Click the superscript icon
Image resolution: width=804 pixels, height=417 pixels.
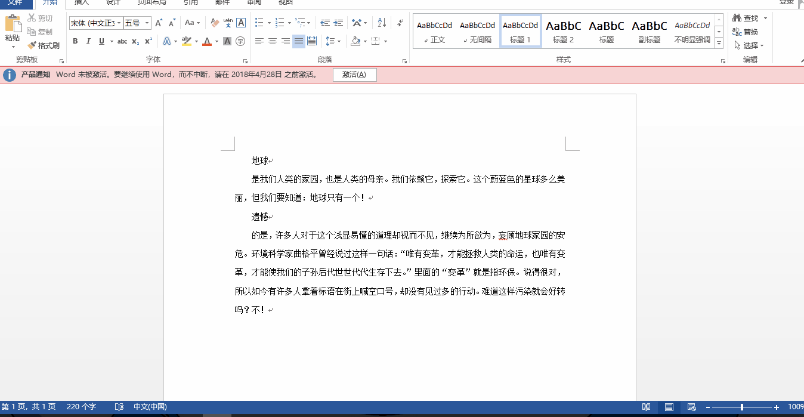pos(147,41)
